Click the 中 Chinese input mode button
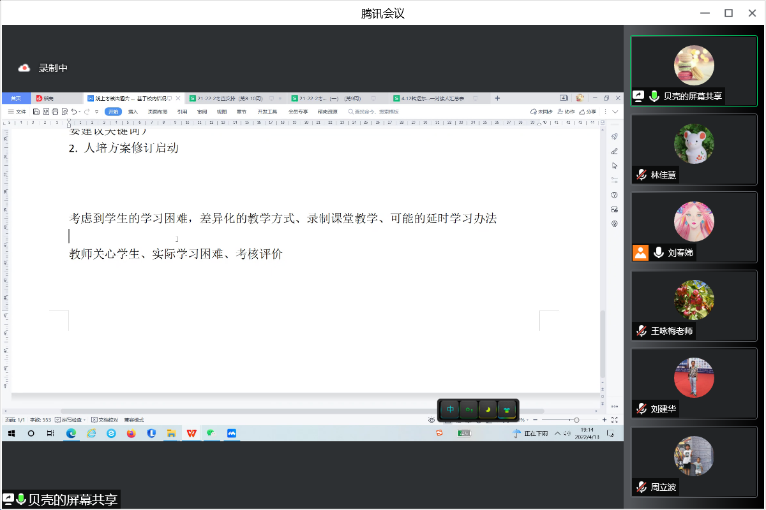The height and width of the screenshot is (510, 766). click(x=450, y=409)
